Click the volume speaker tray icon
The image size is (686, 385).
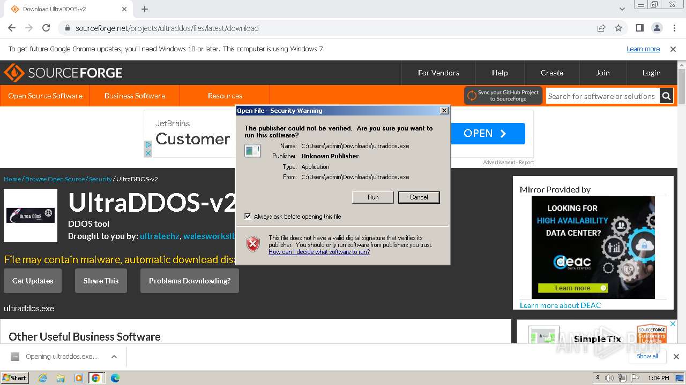point(609,378)
